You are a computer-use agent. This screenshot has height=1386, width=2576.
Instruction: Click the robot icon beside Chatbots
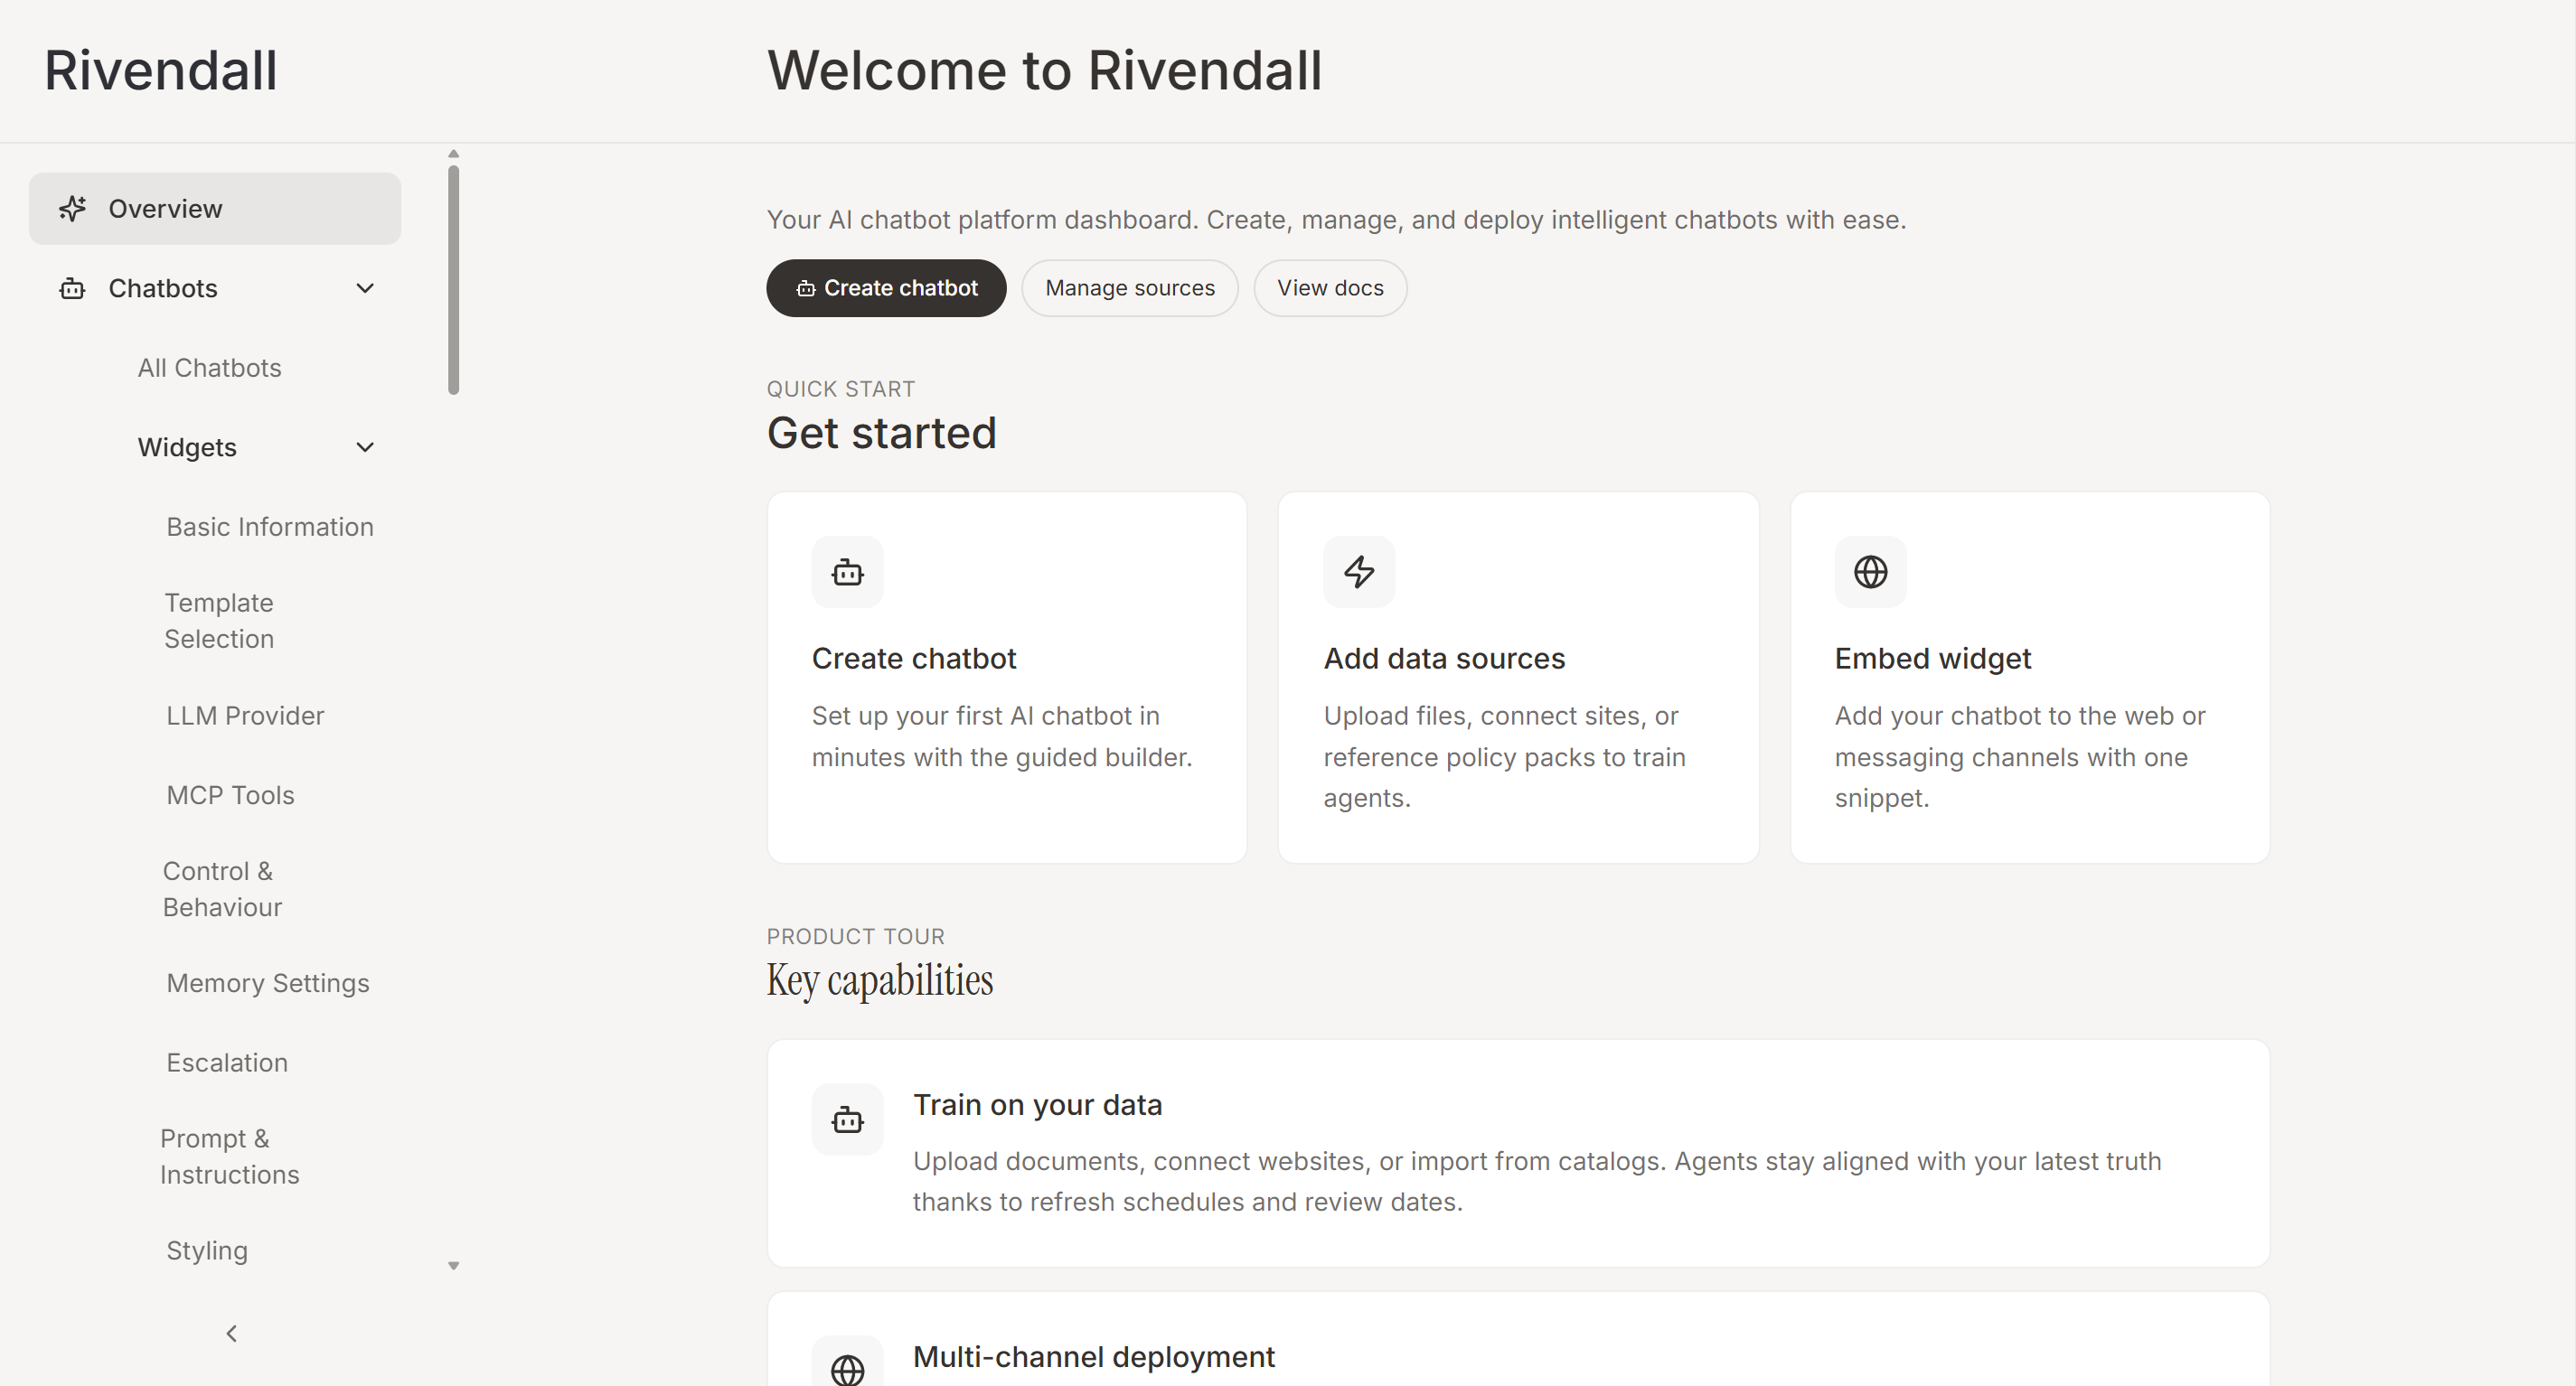pos(72,289)
